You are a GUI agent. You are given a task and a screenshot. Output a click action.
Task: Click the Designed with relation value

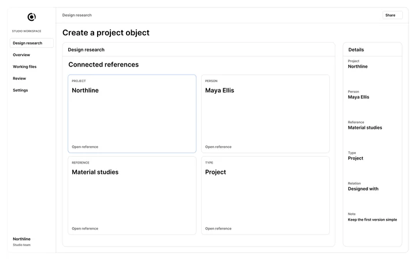pyautogui.click(x=363, y=188)
